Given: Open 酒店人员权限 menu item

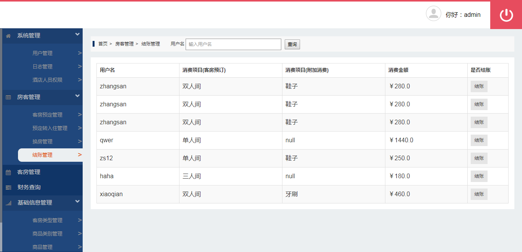Looking at the screenshot, I should tap(47, 80).
